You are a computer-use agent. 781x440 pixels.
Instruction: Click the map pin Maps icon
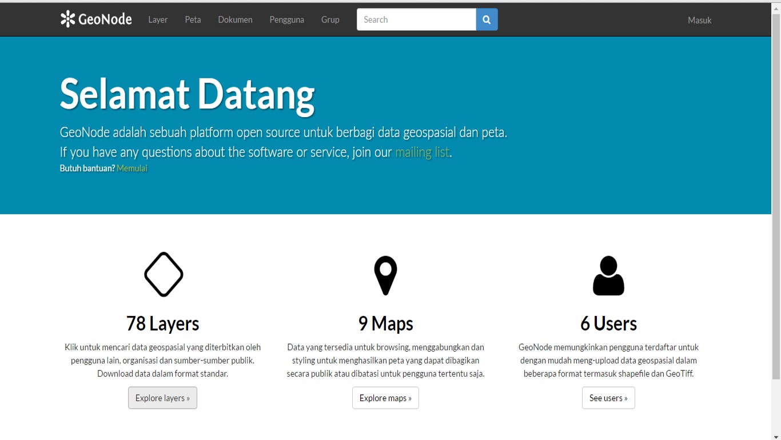[x=385, y=275]
